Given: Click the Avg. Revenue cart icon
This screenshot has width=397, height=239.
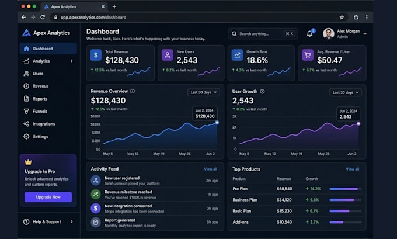Looking at the screenshot, I should point(308,55).
